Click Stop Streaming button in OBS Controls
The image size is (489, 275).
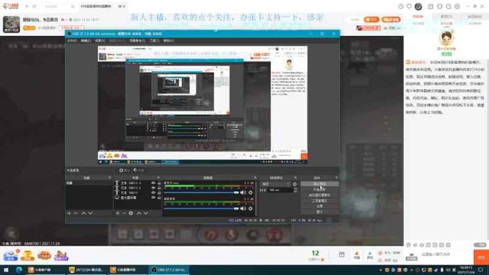pos(319,184)
